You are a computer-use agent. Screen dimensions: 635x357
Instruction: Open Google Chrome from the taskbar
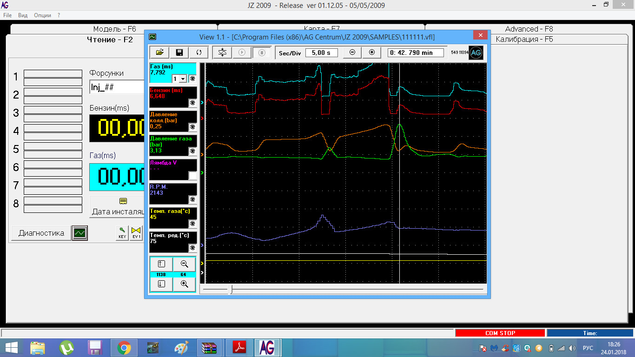124,348
